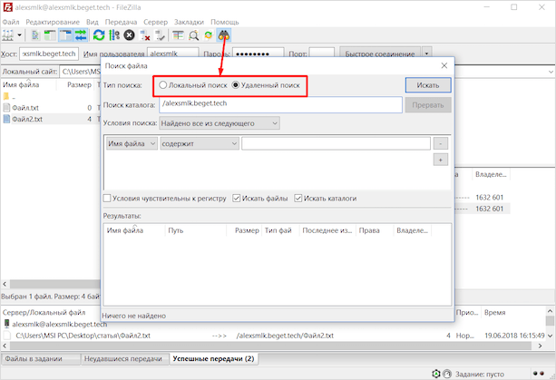Click the cancel current operation icon

coord(130,35)
